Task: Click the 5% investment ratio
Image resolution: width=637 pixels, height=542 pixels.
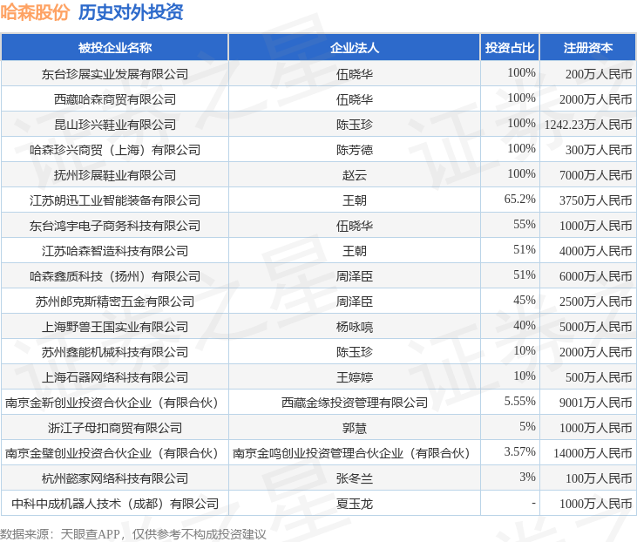Action: tap(527, 426)
